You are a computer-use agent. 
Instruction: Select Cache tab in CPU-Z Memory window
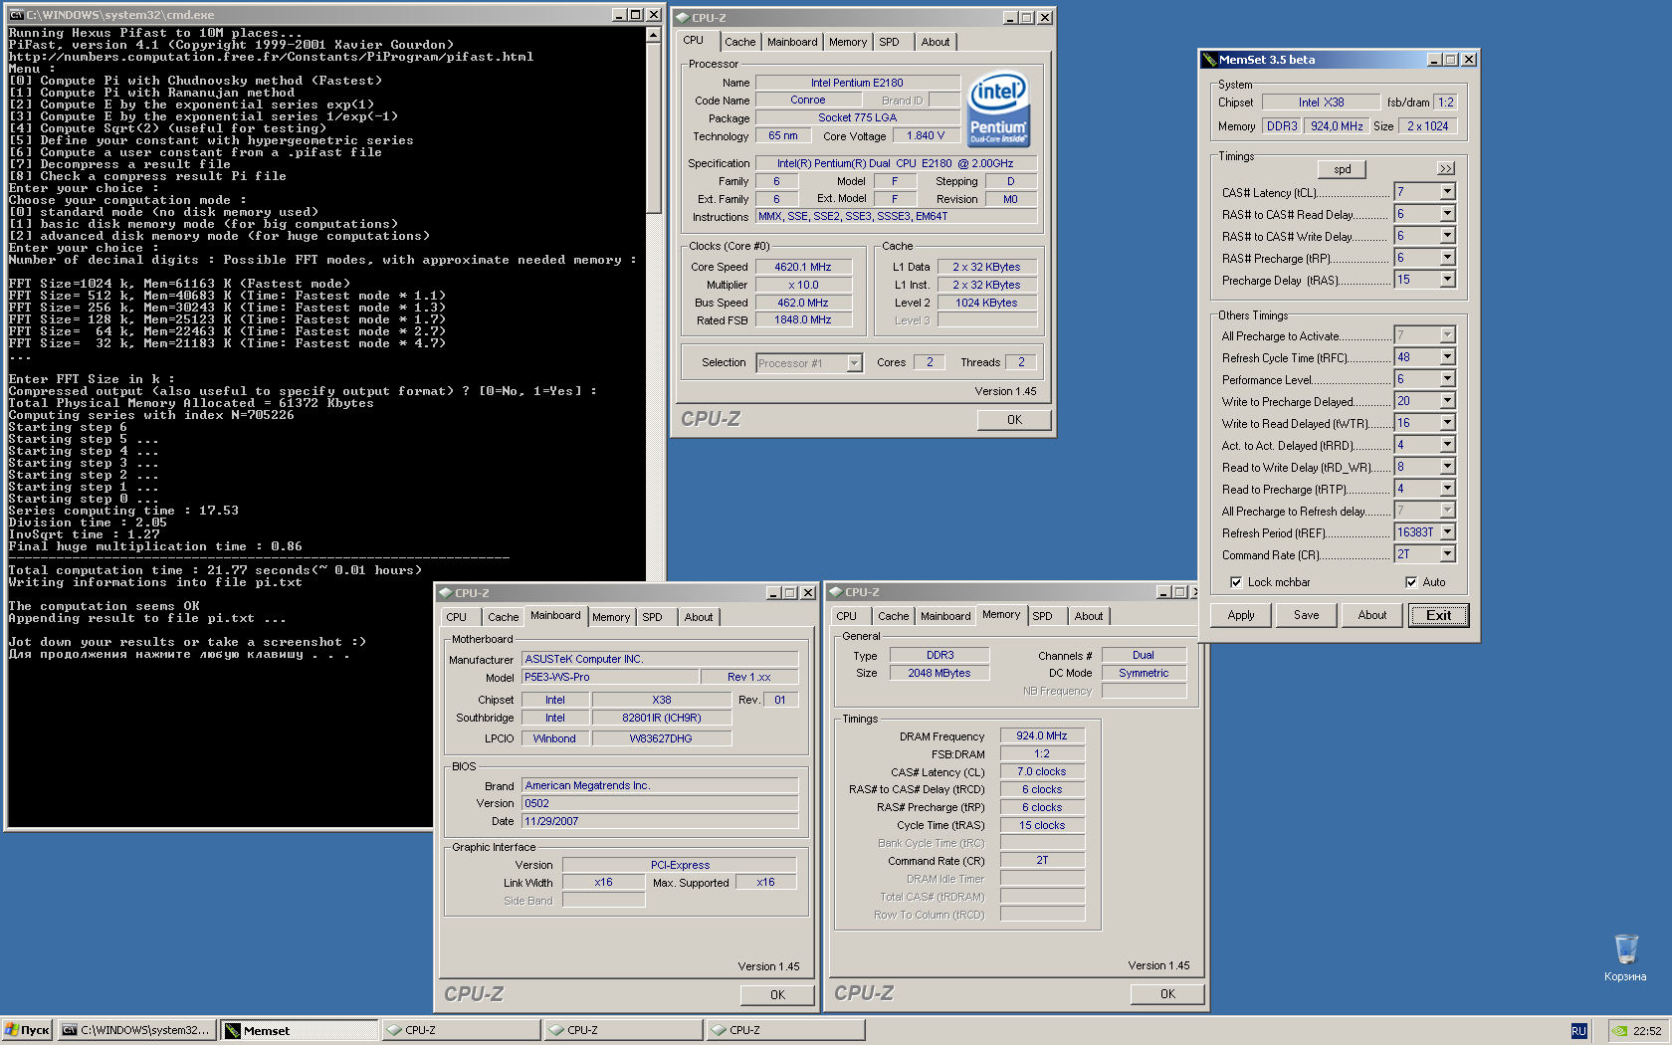894,616
